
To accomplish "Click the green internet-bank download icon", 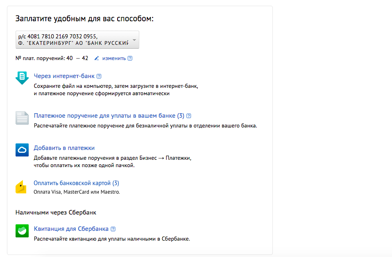I will [22, 78].
